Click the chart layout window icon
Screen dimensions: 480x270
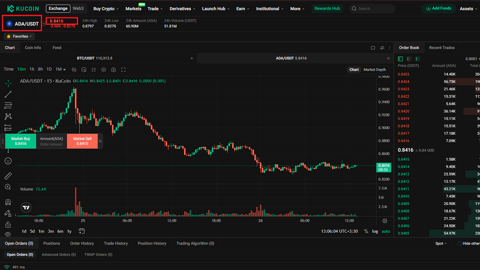(373, 48)
